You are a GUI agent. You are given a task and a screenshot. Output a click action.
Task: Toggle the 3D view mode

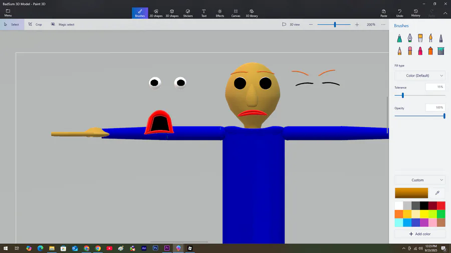coord(291,24)
